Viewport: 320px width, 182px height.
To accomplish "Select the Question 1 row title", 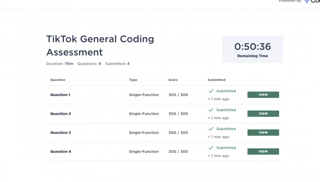I will [x=60, y=95].
